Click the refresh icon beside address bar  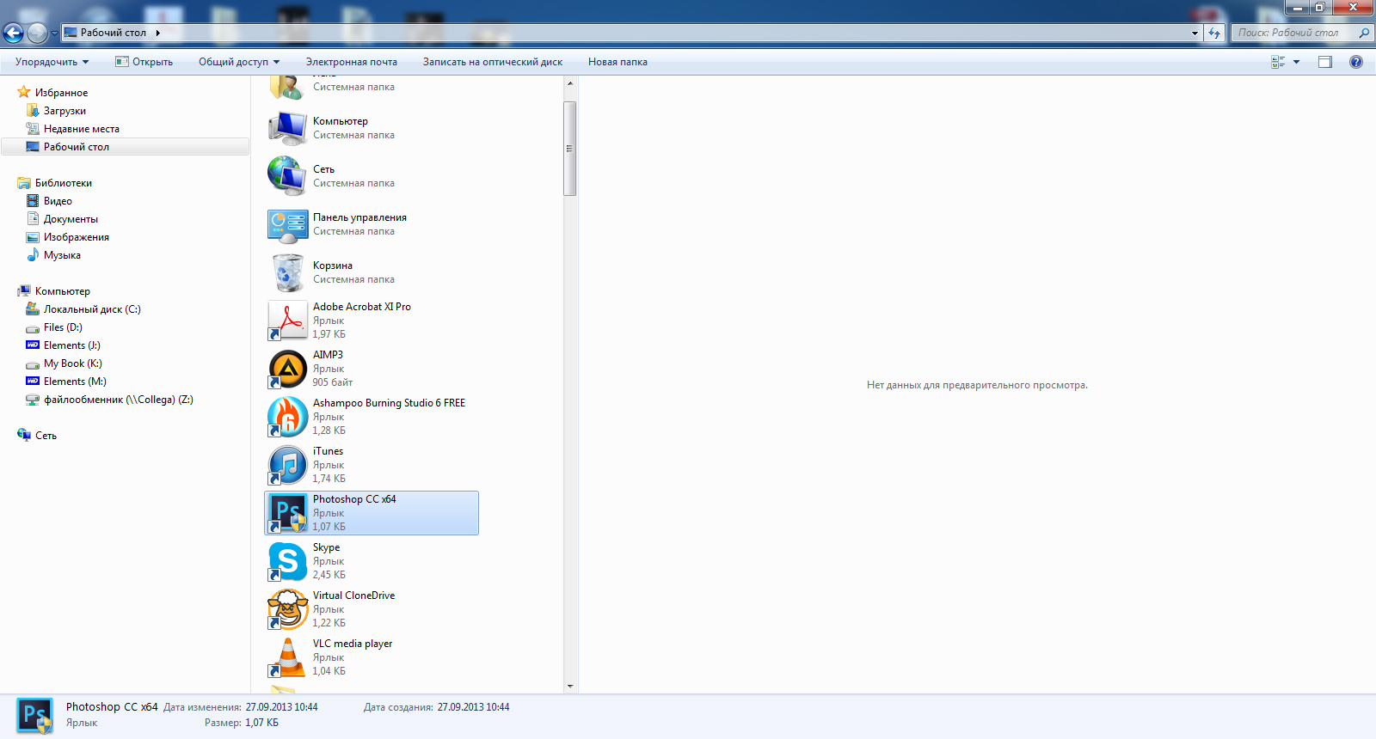point(1214,33)
